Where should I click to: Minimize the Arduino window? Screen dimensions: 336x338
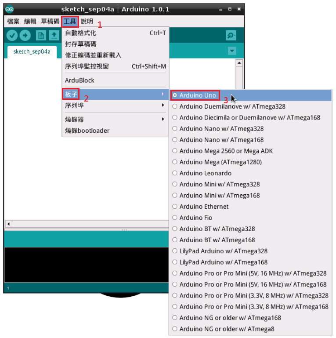click(220, 9)
